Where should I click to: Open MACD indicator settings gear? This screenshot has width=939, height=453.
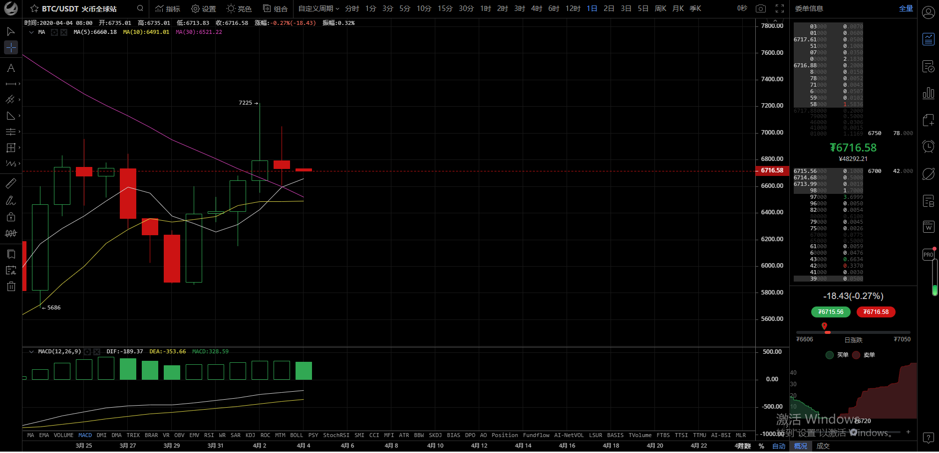click(x=87, y=352)
